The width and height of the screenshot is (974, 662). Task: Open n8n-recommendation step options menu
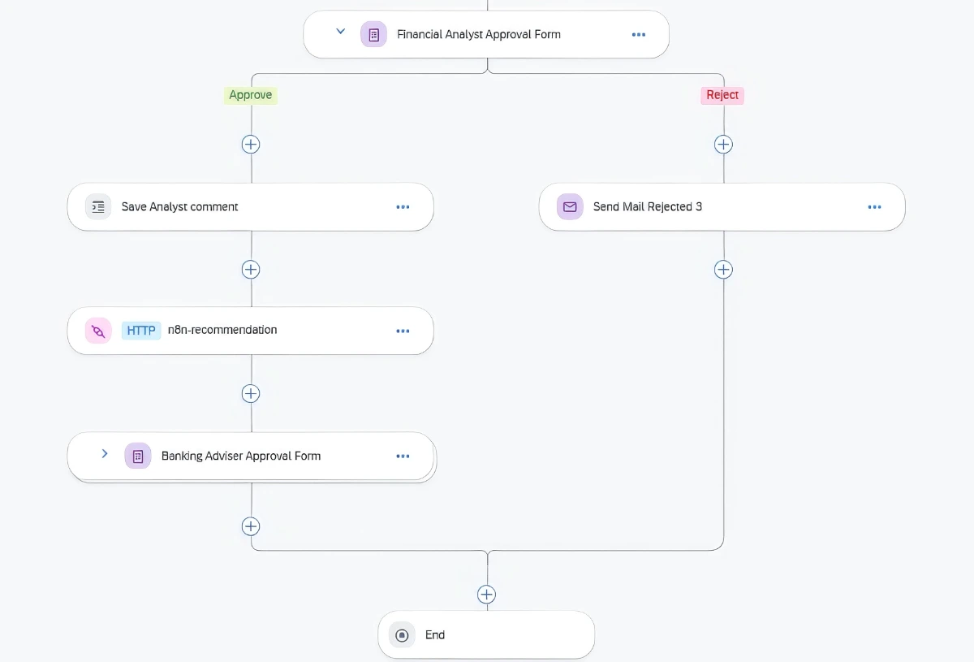click(403, 331)
